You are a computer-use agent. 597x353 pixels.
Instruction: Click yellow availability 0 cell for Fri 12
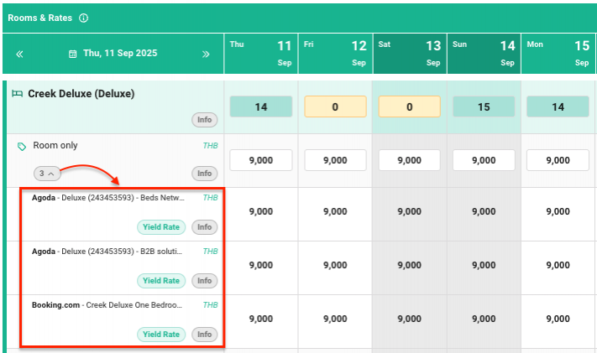click(335, 106)
